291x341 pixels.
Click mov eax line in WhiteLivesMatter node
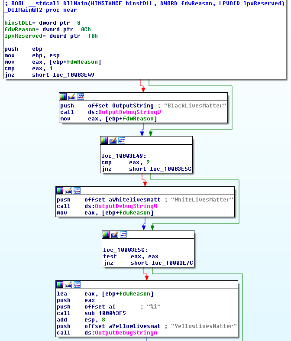(105, 213)
